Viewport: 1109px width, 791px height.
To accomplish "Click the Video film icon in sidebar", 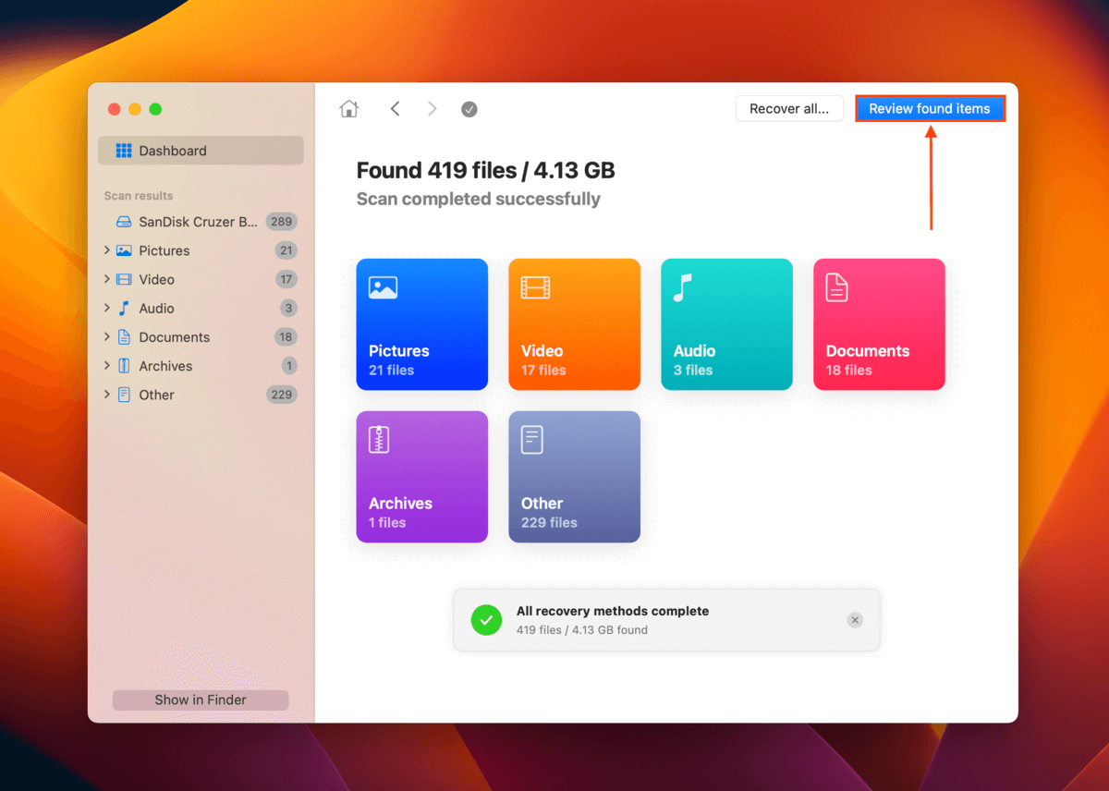I will [124, 279].
